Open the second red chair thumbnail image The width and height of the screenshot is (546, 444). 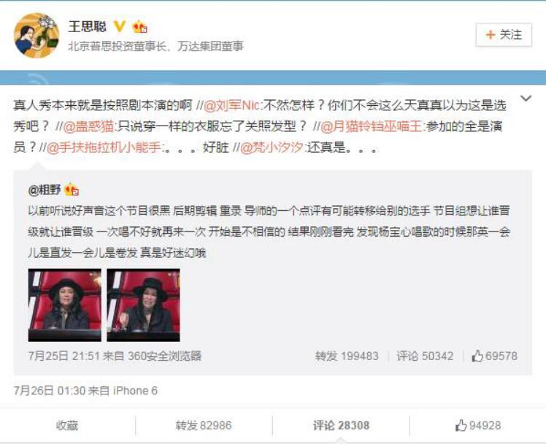[144, 305]
